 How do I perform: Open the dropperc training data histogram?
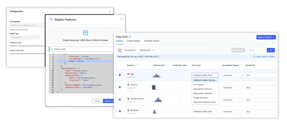coord(155,112)
